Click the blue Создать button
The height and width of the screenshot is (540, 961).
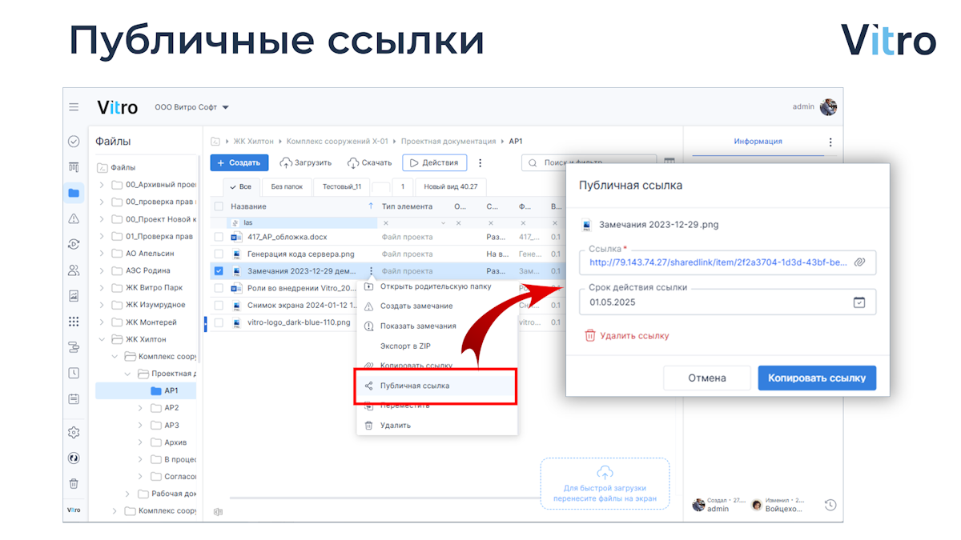[x=239, y=162]
